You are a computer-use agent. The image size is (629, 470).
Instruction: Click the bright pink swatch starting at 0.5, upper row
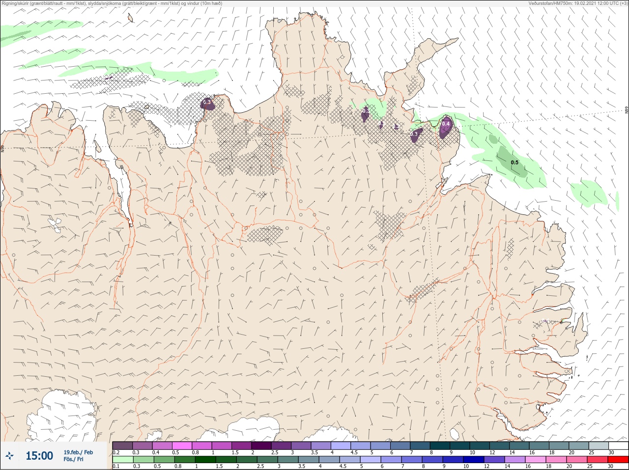pos(182,445)
